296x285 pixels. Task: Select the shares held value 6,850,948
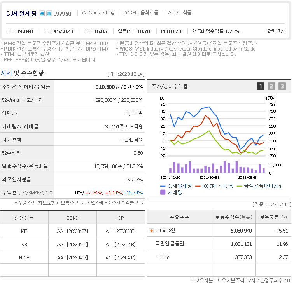[241, 231]
